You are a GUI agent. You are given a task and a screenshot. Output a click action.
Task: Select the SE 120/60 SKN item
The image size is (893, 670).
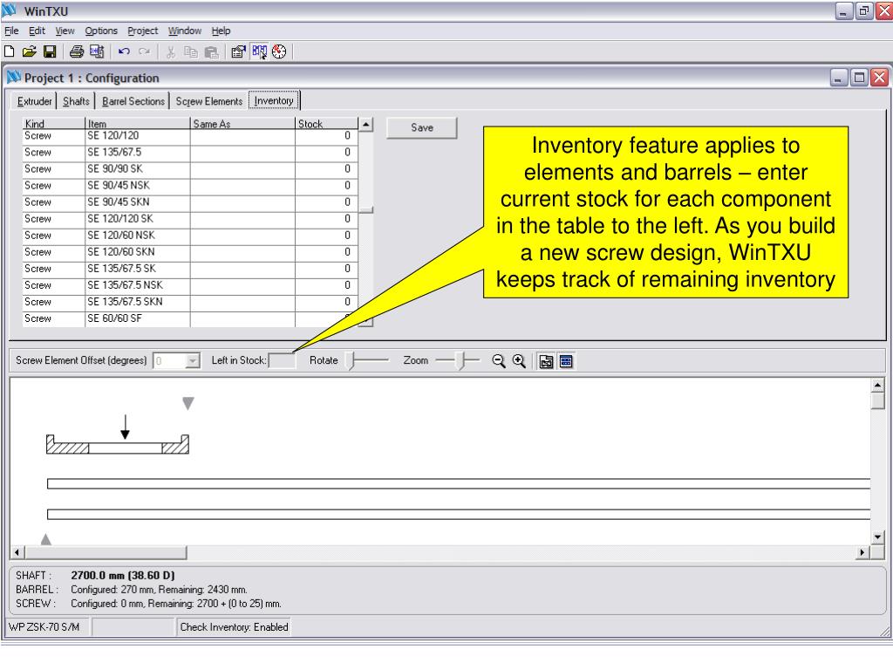pyautogui.click(x=137, y=252)
